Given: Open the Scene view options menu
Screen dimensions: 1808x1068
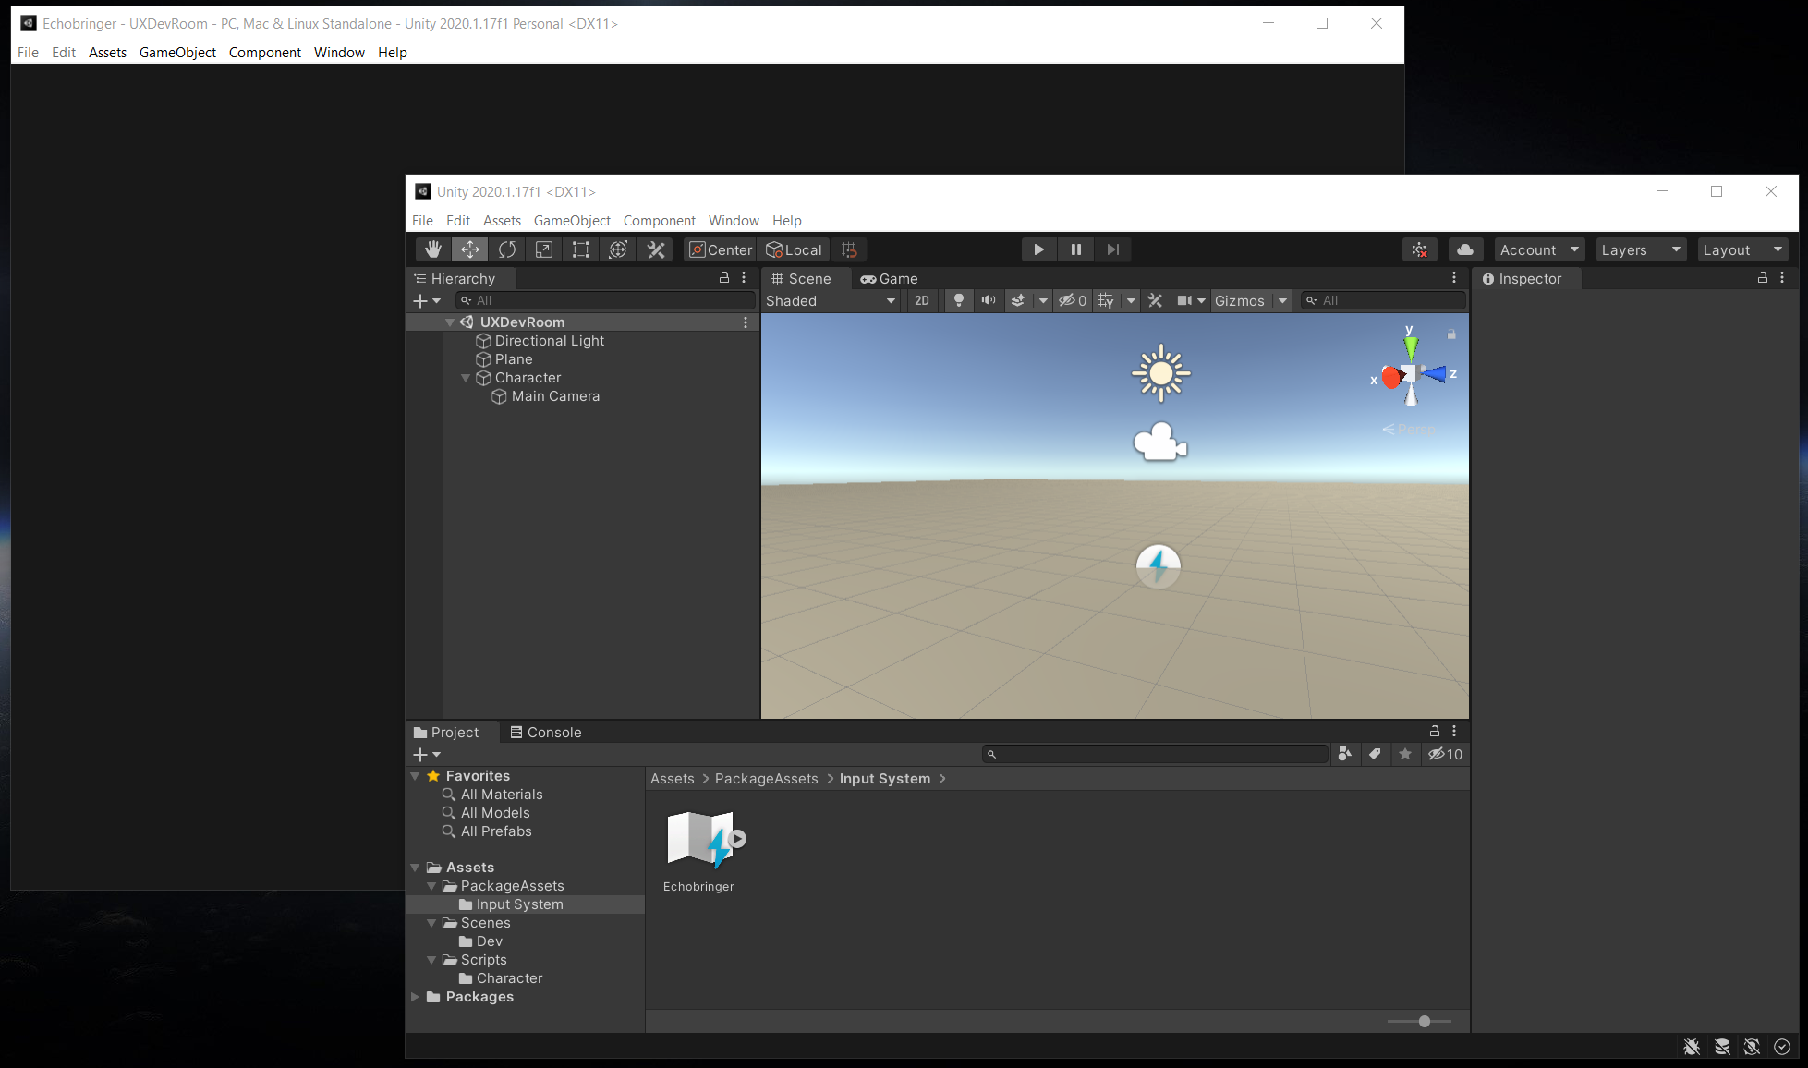Looking at the screenshot, I should [x=1454, y=278].
